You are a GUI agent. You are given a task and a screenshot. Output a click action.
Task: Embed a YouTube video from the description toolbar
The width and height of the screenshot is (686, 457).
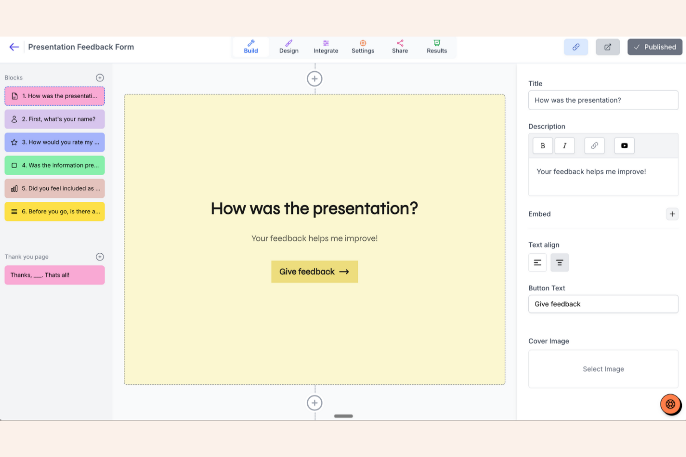pos(624,145)
